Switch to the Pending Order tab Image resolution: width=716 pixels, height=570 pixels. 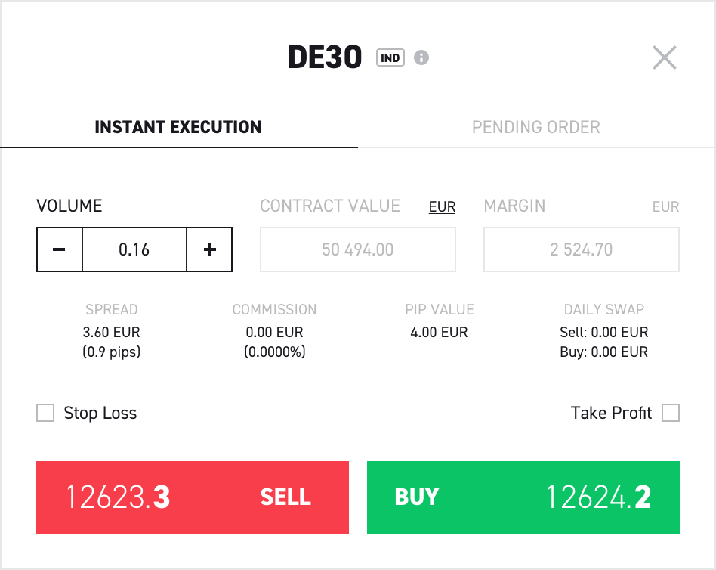(x=535, y=127)
